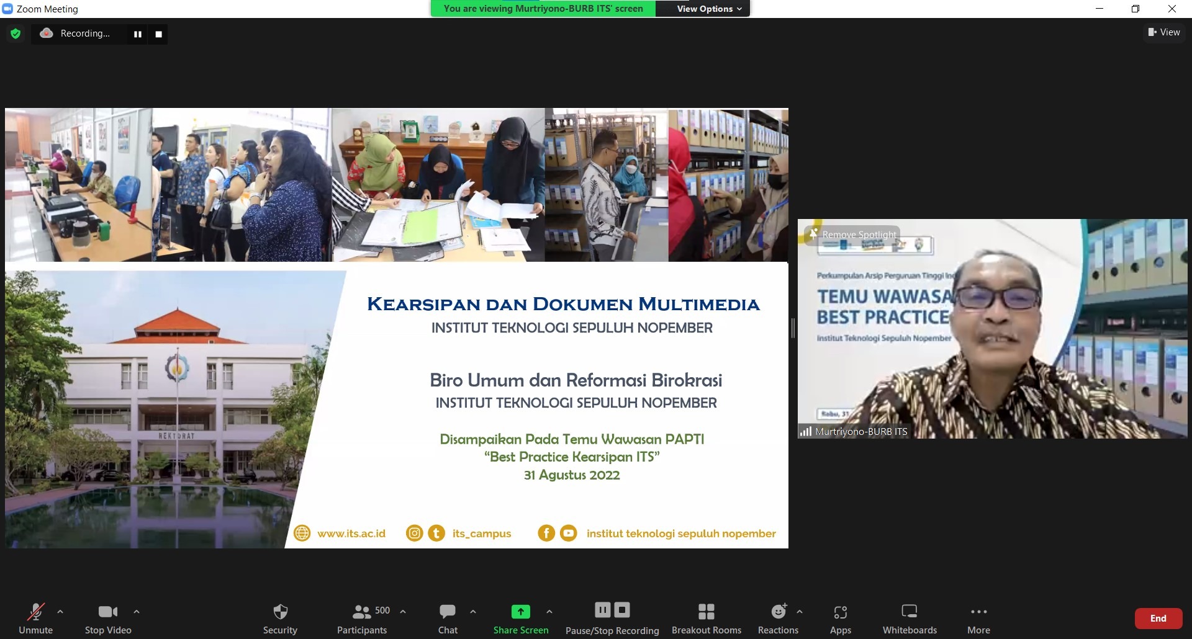The height and width of the screenshot is (639, 1192).
Task: Expand audio settings arrow beside Unmute
Action: [60, 612]
